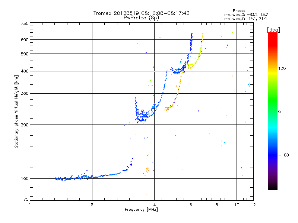Click the colorbar tick label '0'
The image size is (298, 223).
point(279,112)
